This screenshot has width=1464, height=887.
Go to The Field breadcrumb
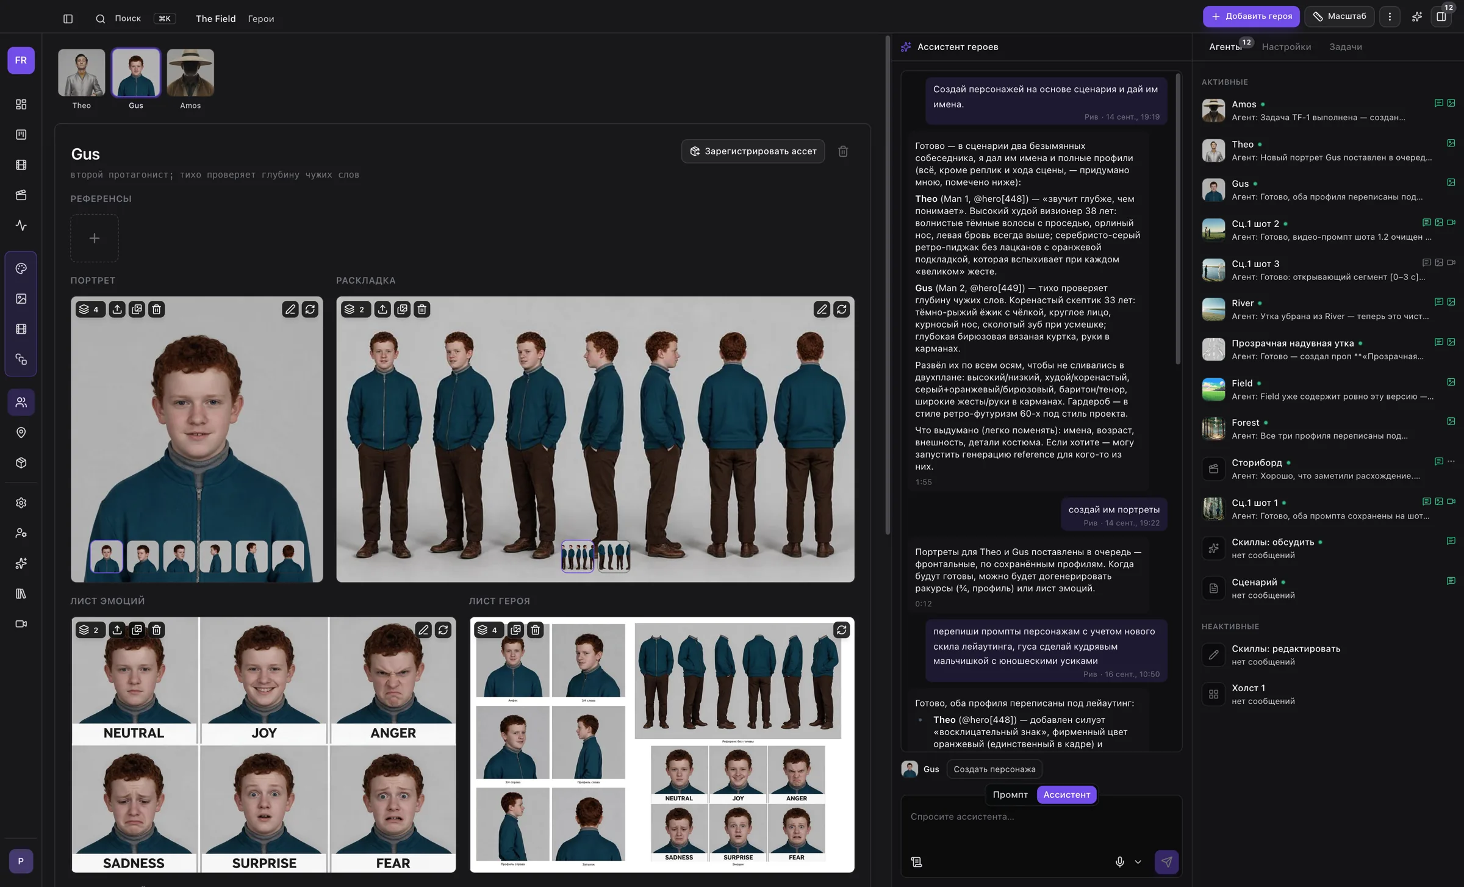215,18
